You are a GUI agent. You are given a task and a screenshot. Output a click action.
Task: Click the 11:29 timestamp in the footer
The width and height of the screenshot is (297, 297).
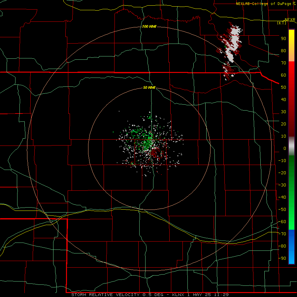pyautogui.click(x=221, y=295)
